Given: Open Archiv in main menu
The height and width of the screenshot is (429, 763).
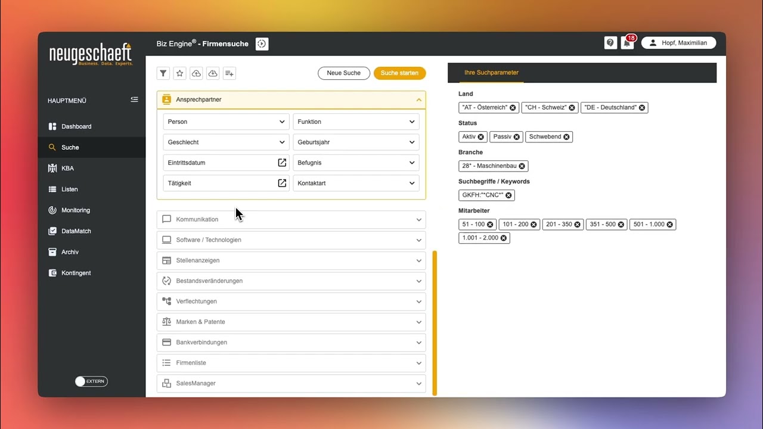Looking at the screenshot, I should pyautogui.click(x=92, y=252).
